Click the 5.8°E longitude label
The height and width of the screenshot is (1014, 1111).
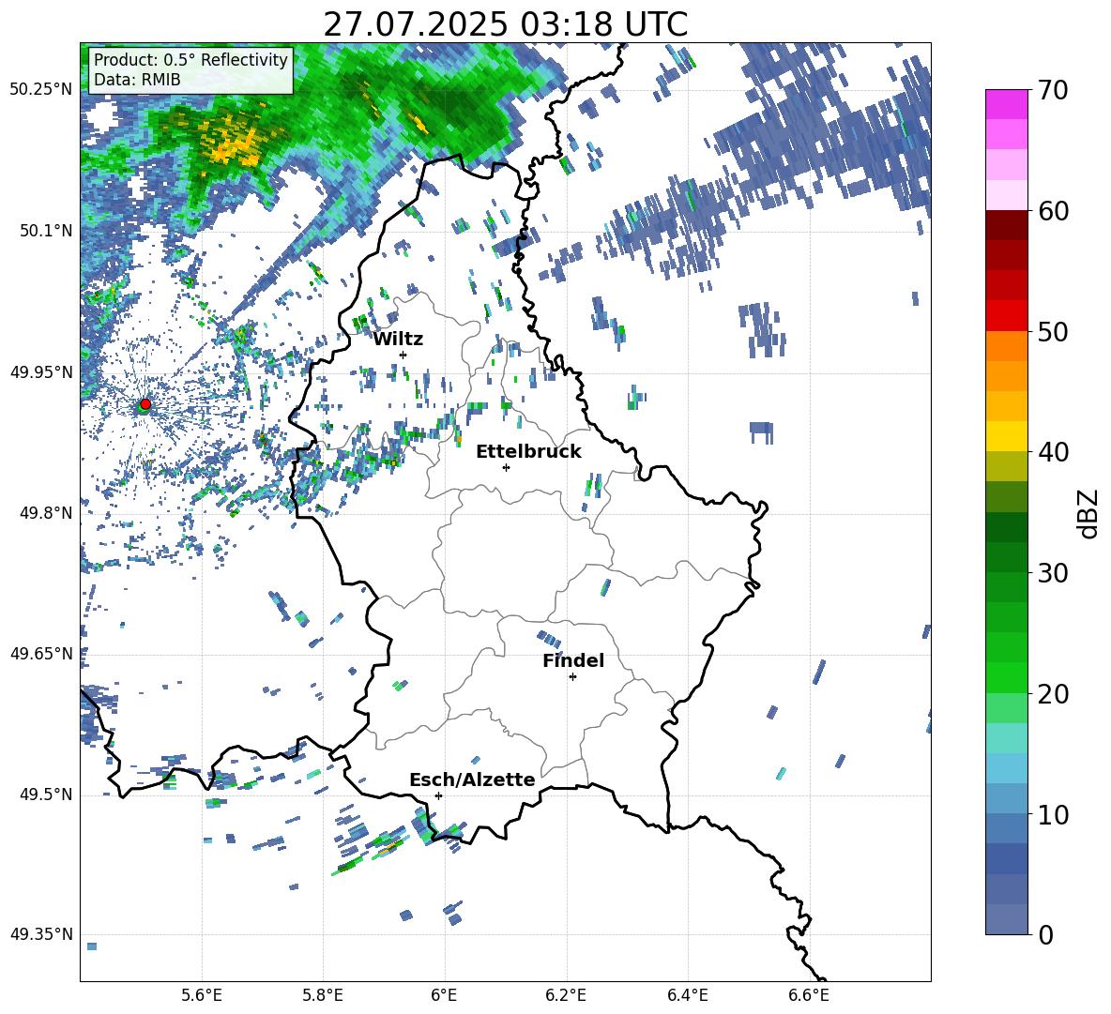[323, 995]
